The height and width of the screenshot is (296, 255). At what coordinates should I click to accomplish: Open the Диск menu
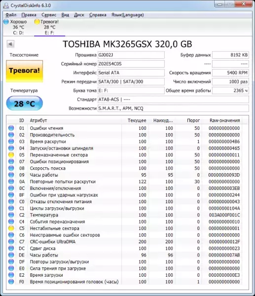click(79, 15)
